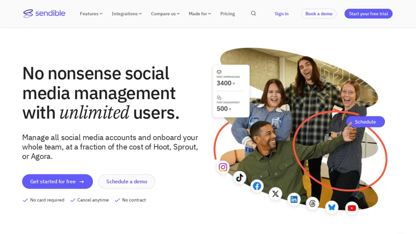416x234 pixels.
Task: Click the Bluesky butterfly icon
Action: 332,207
